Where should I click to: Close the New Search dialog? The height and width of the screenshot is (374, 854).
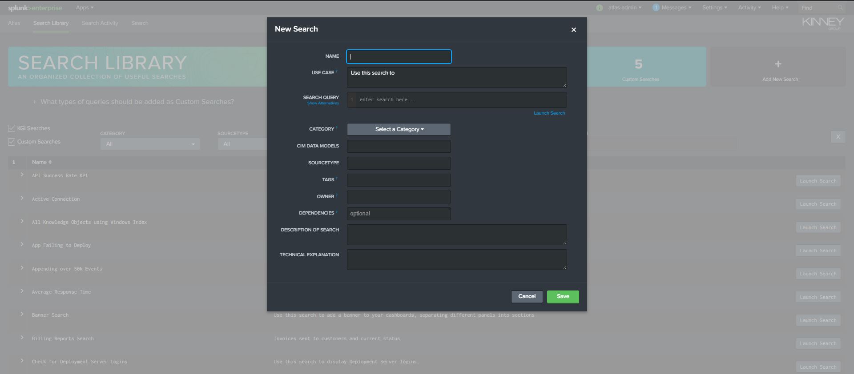[573, 30]
